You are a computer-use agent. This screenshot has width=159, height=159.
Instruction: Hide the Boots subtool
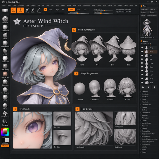click(x=142, y=79)
